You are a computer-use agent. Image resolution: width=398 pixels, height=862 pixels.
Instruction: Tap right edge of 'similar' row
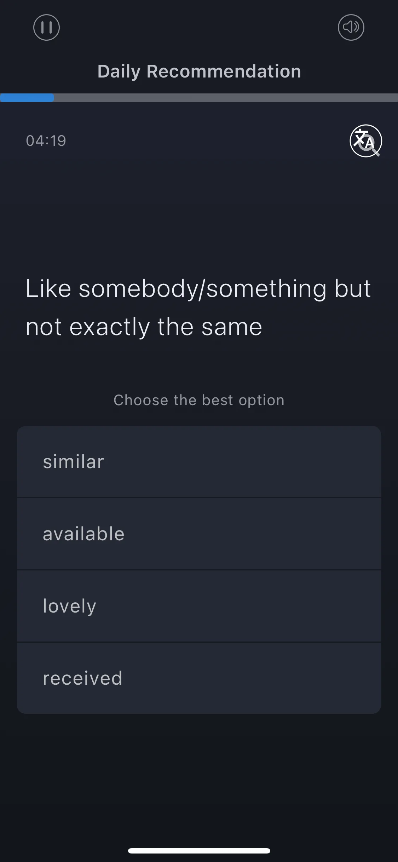[354, 462]
